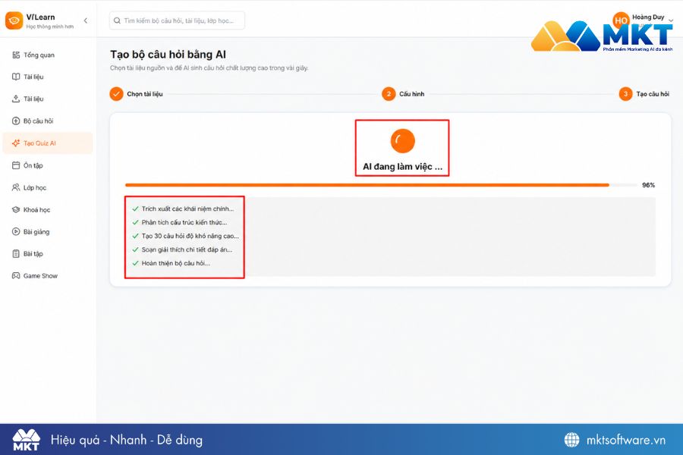The width and height of the screenshot is (683, 455).
Task: Open Bài giảng play icon
Action: coord(16,231)
